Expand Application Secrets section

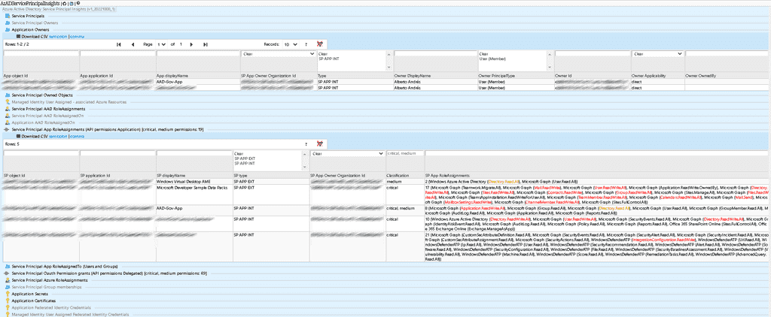click(30, 294)
